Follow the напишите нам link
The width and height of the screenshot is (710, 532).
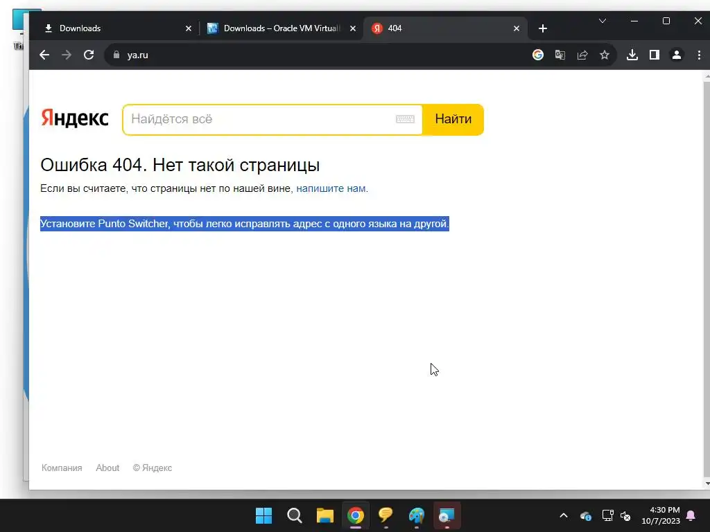coord(331,188)
